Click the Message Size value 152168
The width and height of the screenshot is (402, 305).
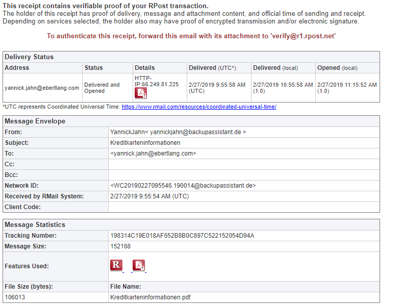[x=120, y=246]
